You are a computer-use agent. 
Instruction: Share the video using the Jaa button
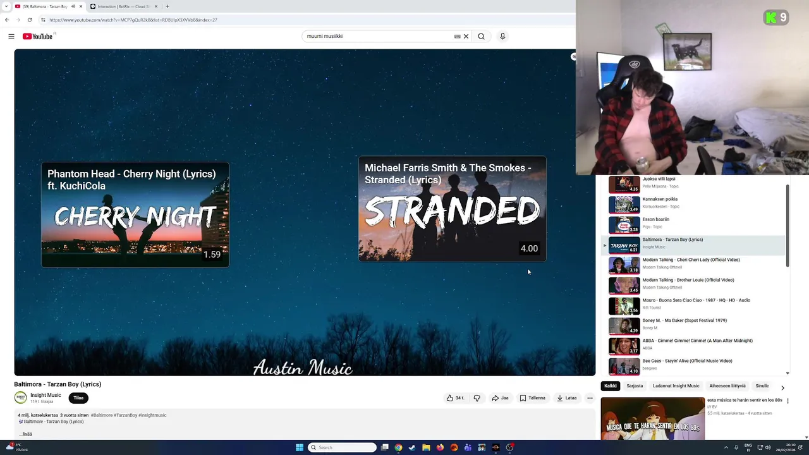click(x=500, y=398)
